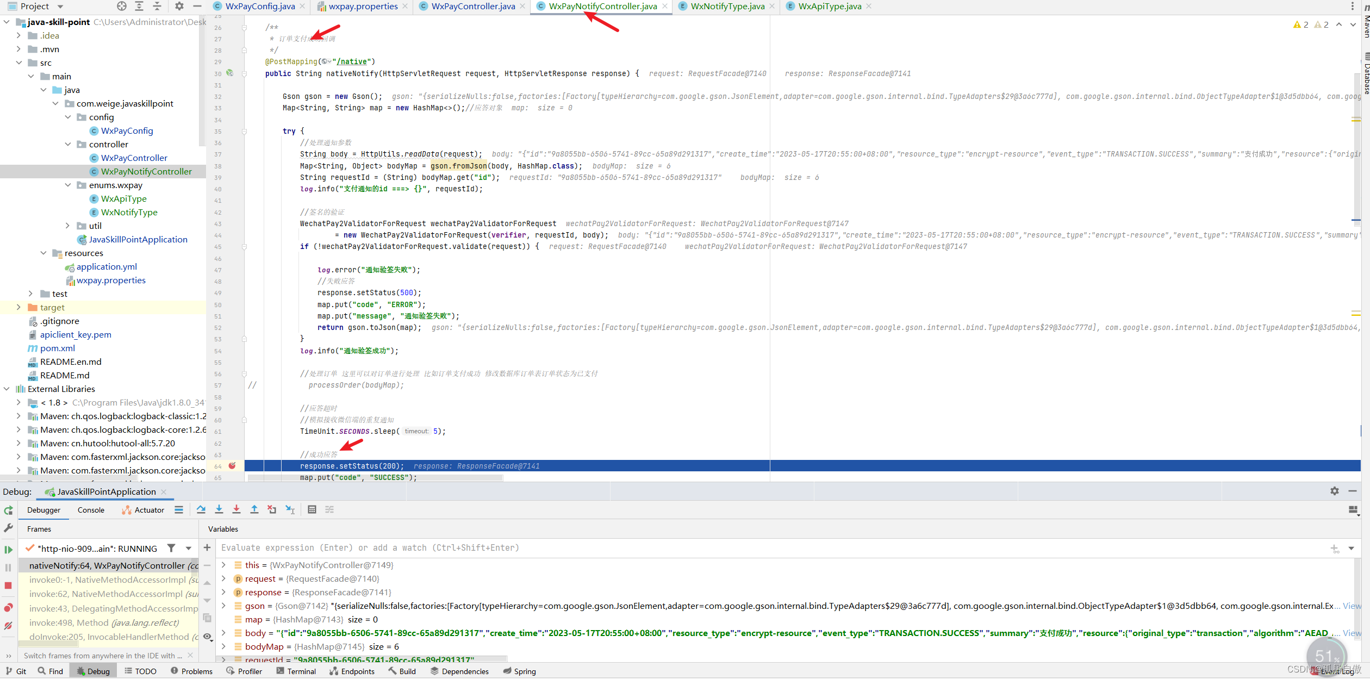This screenshot has height=679, width=1370.
Task: Click the Step Into debug icon
Action: 219,510
